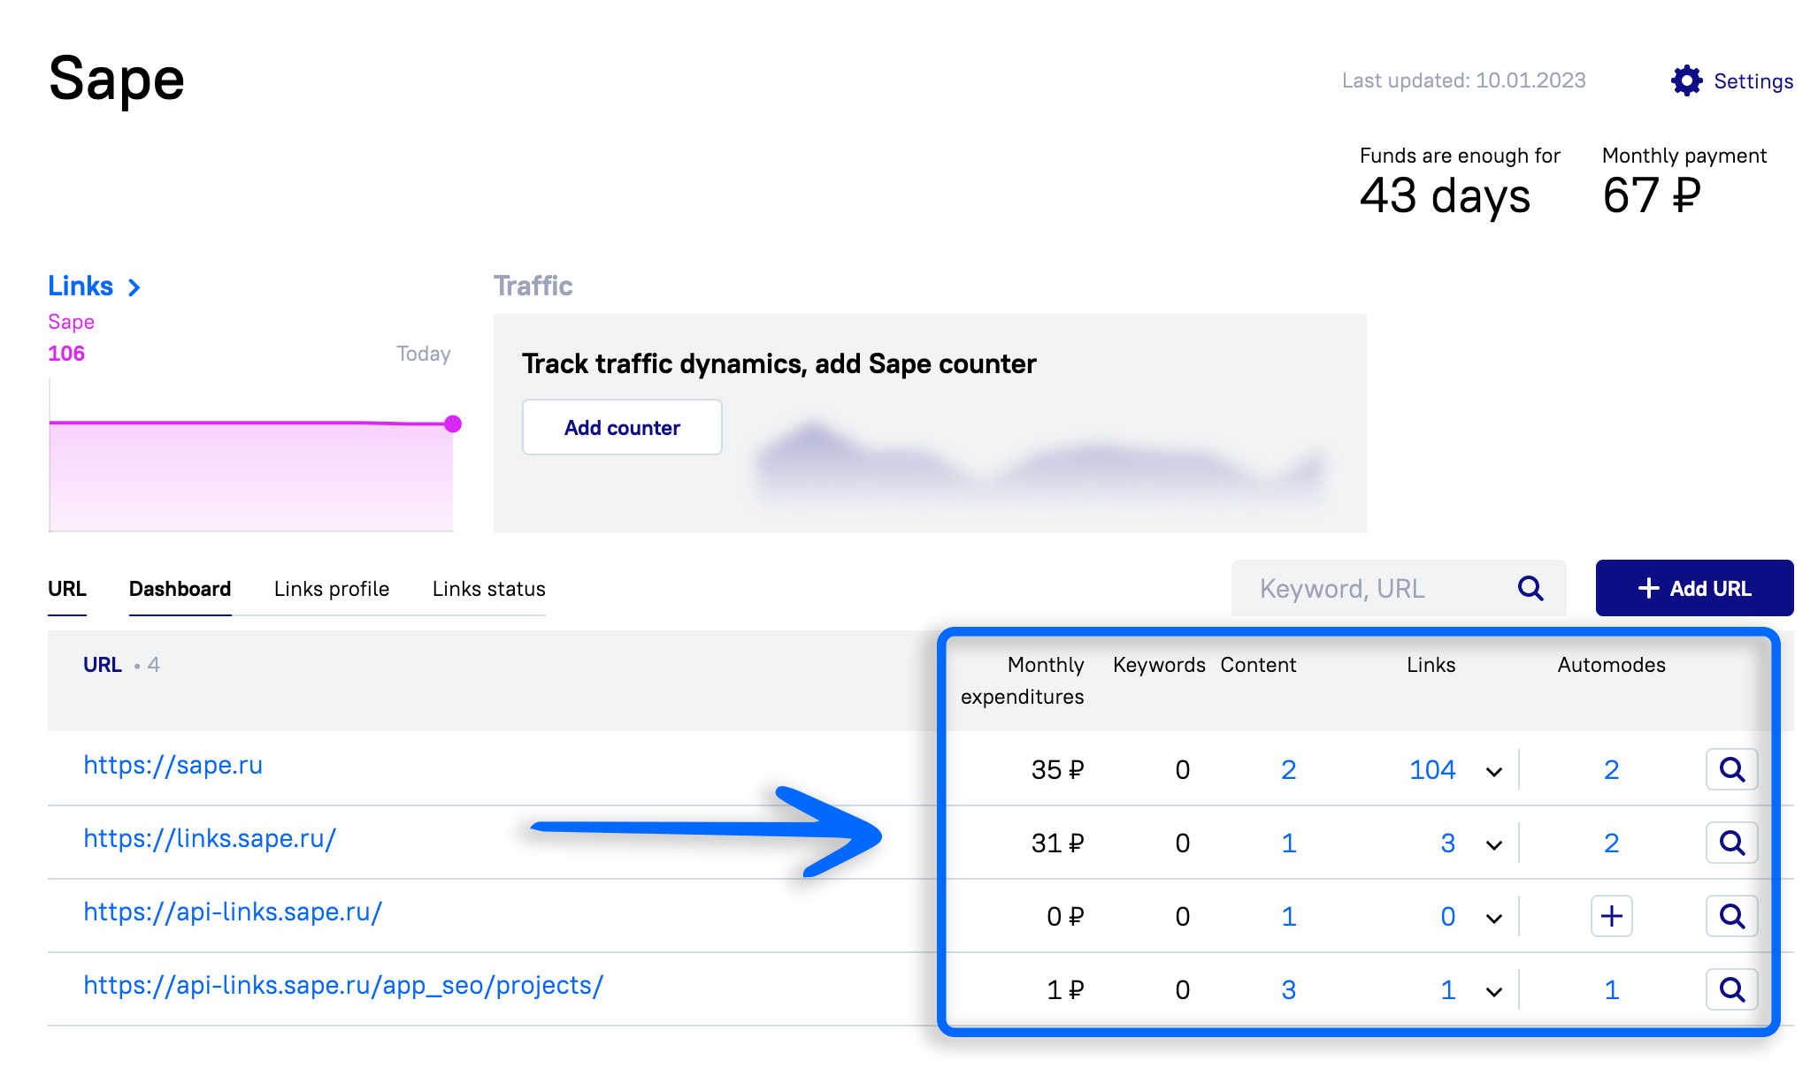This screenshot has width=1818, height=1076.
Task: Open the Links section heading
Action: point(81,286)
